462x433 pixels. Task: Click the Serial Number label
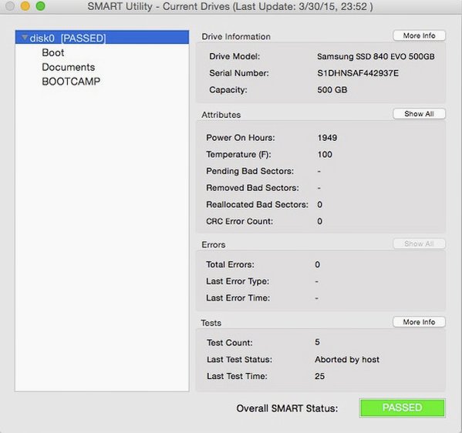[239, 73]
